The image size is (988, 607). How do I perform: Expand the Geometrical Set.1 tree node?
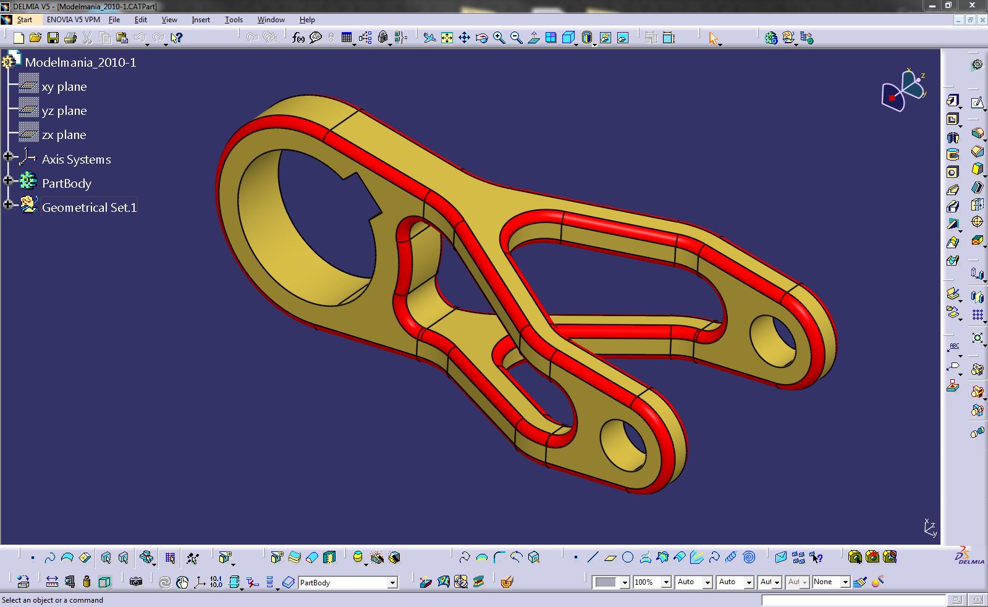tap(8, 204)
